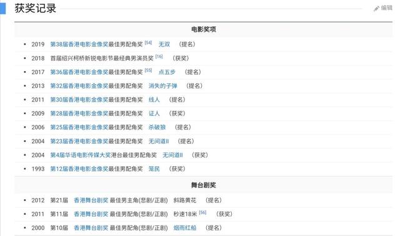Image resolution: width=400 pixels, height=236 pixels.
Task: Open the 编辑 edit link
Action: coord(386,8)
